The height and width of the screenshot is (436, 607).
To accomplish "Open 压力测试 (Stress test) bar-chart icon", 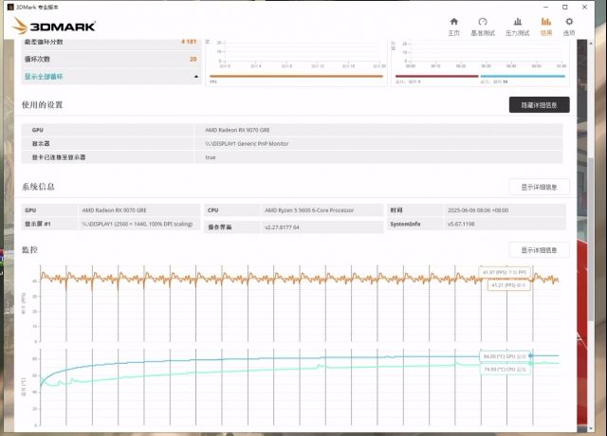I will (516, 25).
